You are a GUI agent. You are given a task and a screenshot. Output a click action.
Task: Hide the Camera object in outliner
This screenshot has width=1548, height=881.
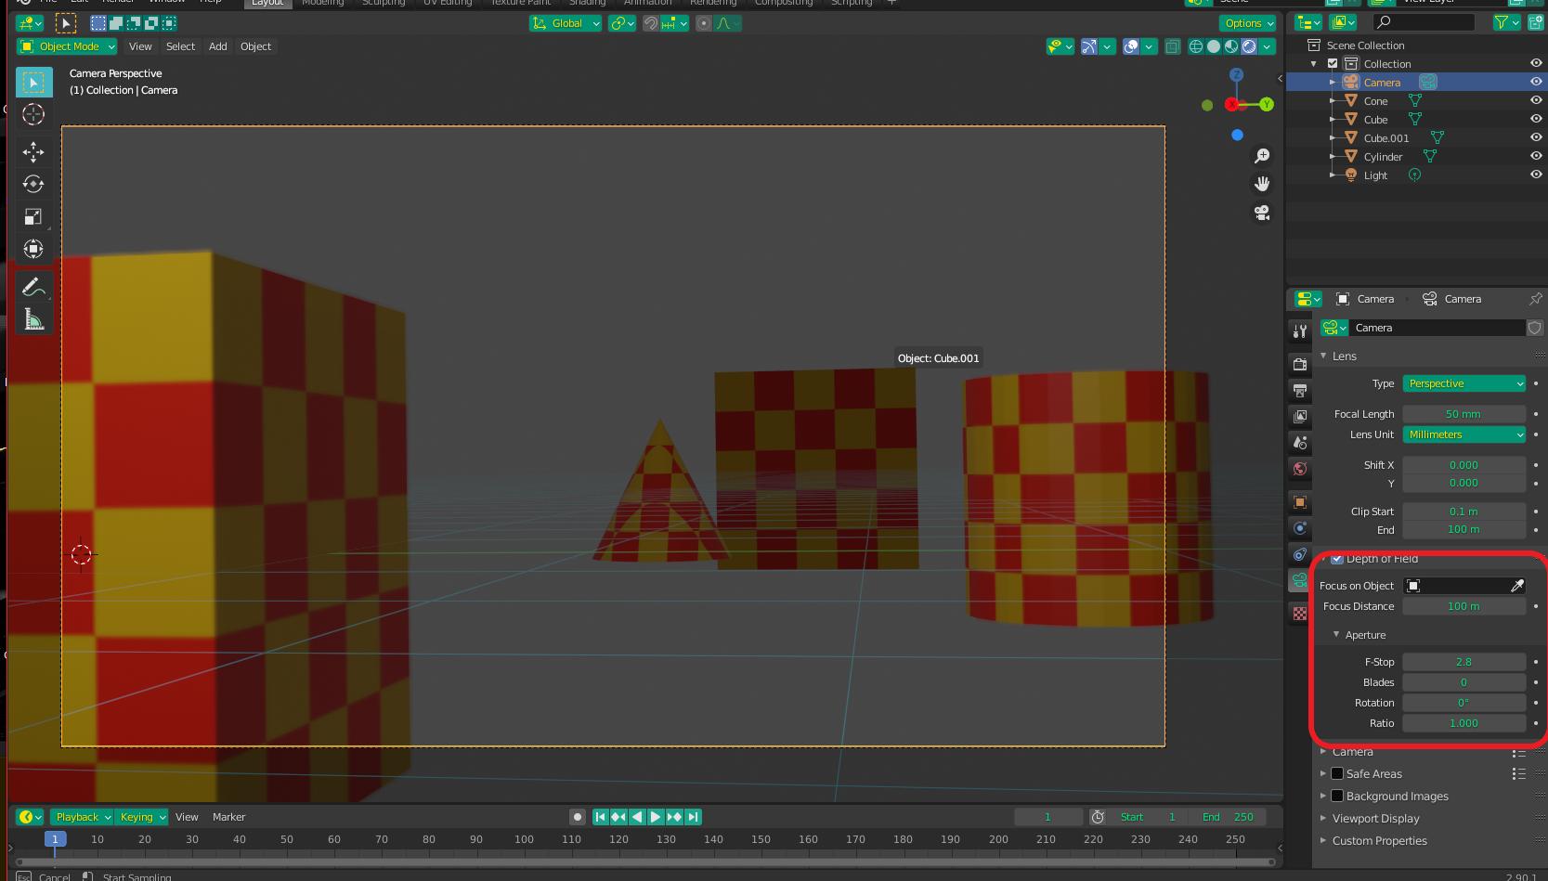[1536, 82]
